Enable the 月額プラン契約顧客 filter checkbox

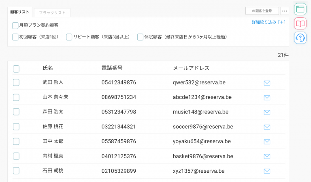click(x=15, y=25)
